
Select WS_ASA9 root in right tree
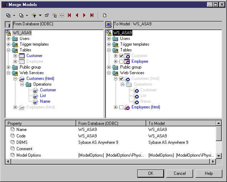(x=123, y=33)
